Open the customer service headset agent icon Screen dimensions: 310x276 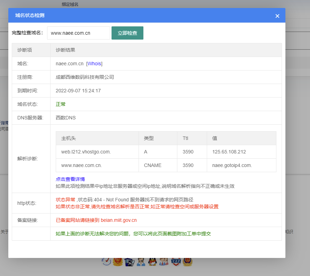point(141,262)
